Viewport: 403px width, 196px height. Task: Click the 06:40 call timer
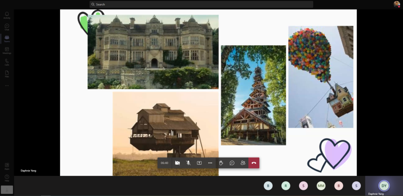(x=165, y=163)
